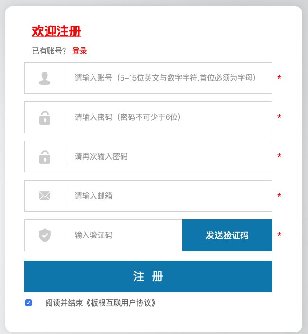Click the padlock icon in password field
Image resolution: width=308 pixels, height=334 pixels.
[45, 117]
